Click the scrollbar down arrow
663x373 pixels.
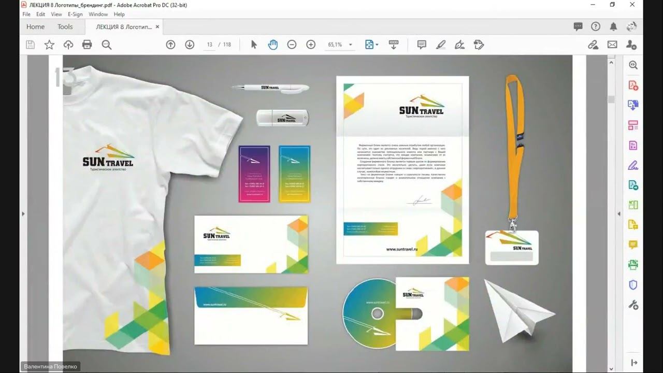(611, 368)
